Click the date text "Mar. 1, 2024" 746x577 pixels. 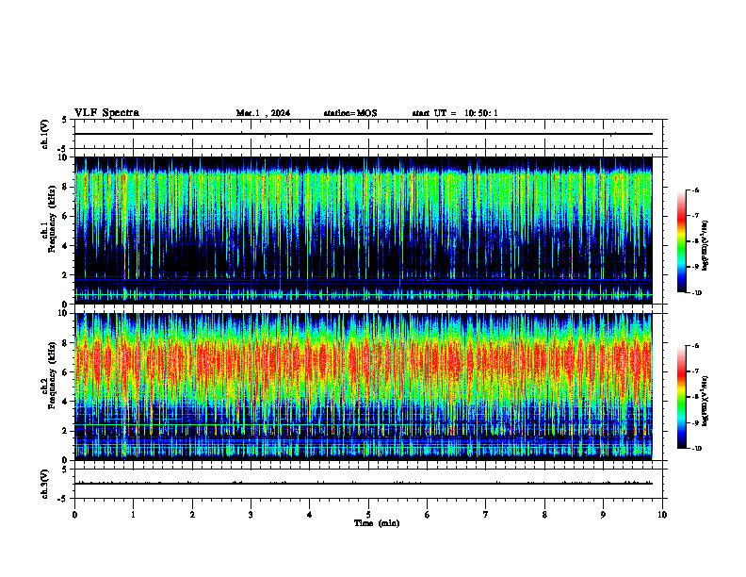[x=263, y=113]
